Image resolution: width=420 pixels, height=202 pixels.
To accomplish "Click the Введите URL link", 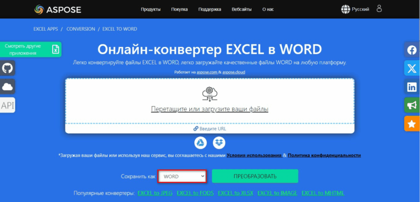I will tap(210, 129).
